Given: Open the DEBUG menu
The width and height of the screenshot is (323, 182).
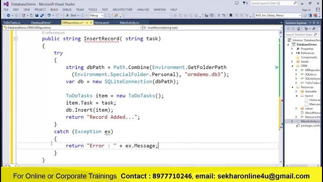Looking at the screenshot, I should click(67, 10).
